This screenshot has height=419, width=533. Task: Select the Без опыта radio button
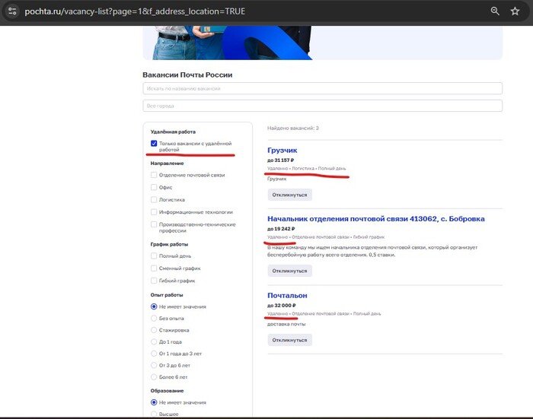point(154,318)
